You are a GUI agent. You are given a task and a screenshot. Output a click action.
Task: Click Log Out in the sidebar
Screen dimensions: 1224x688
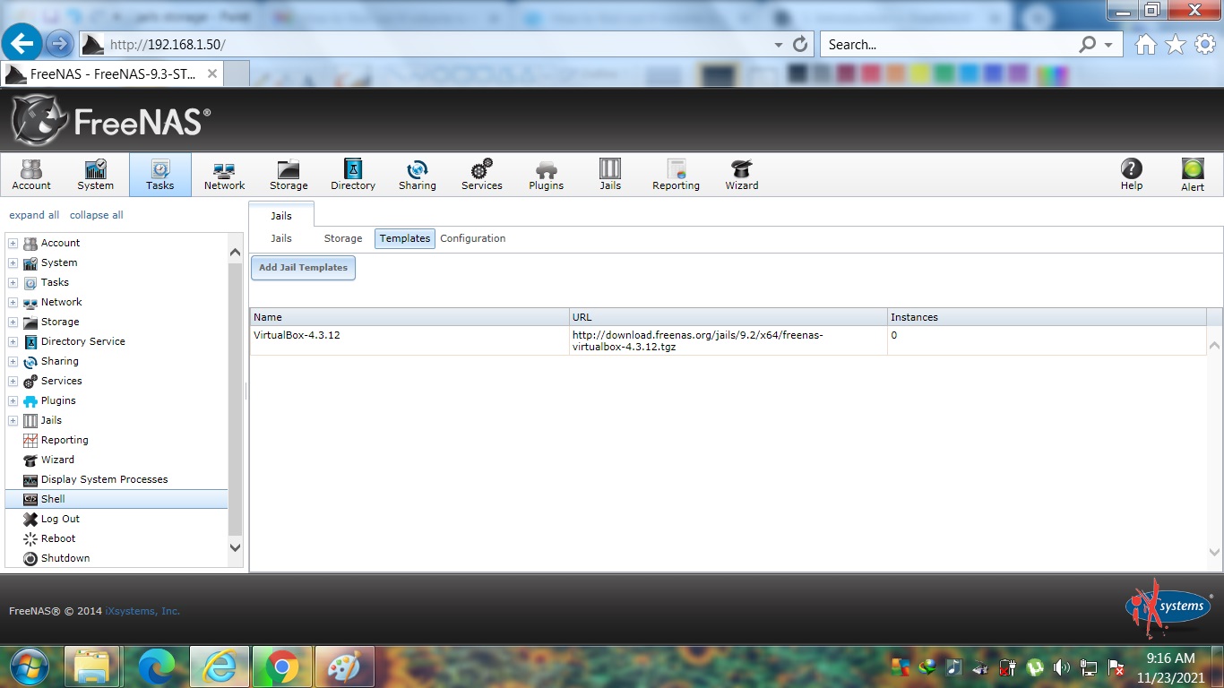[60, 519]
